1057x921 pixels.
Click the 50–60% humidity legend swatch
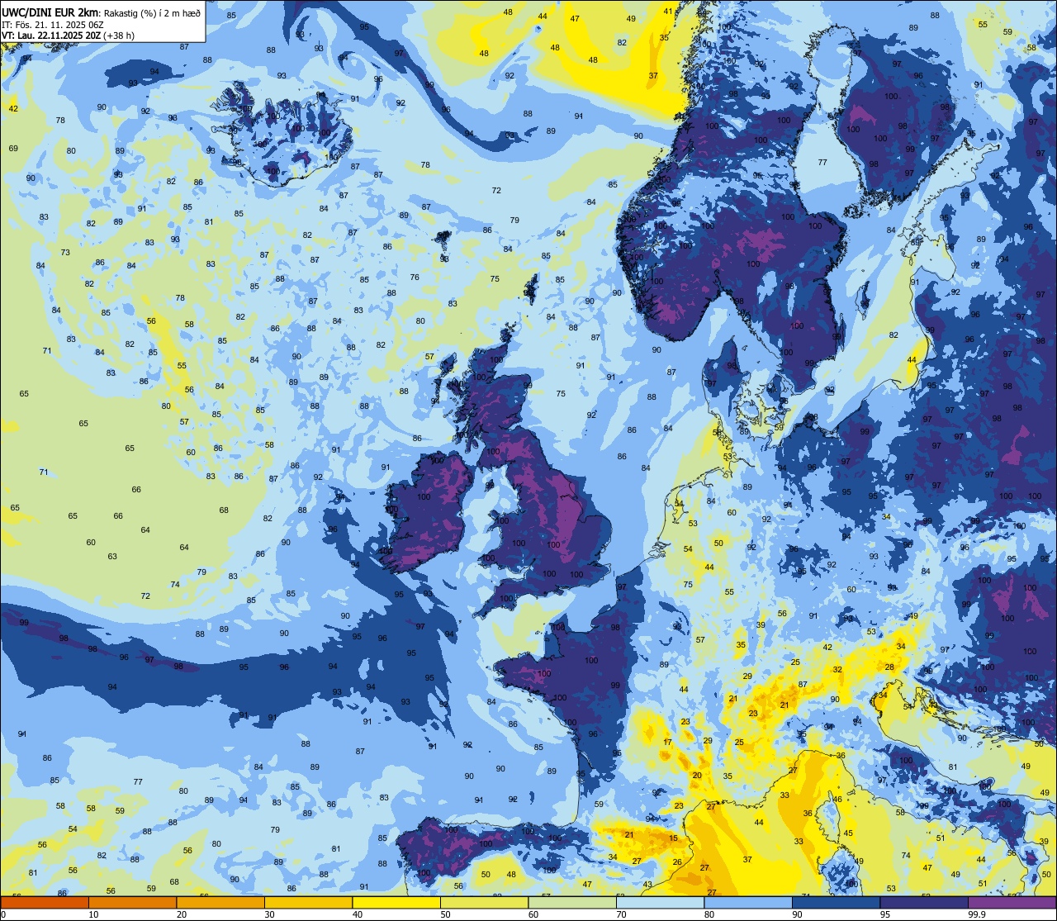(484, 902)
